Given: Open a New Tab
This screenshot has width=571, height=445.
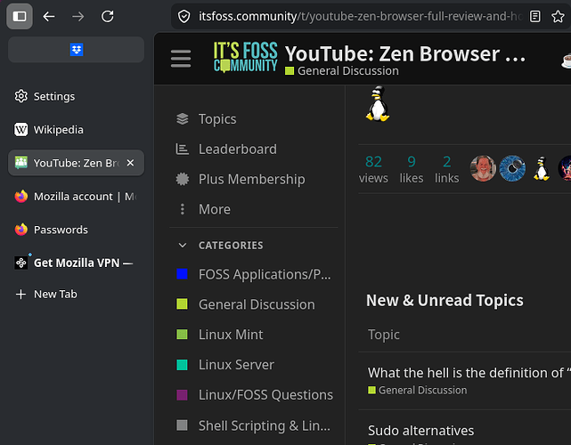Looking at the screenshot, I should coord(76,294).
